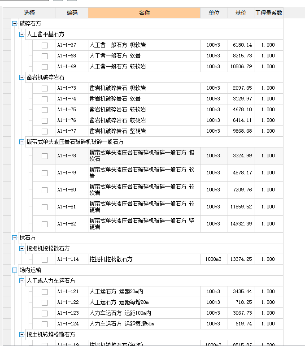305x346 pixels.
Task: Click the coefficient 1.000 in row A1-1-67
Action: tap(268, 45)
